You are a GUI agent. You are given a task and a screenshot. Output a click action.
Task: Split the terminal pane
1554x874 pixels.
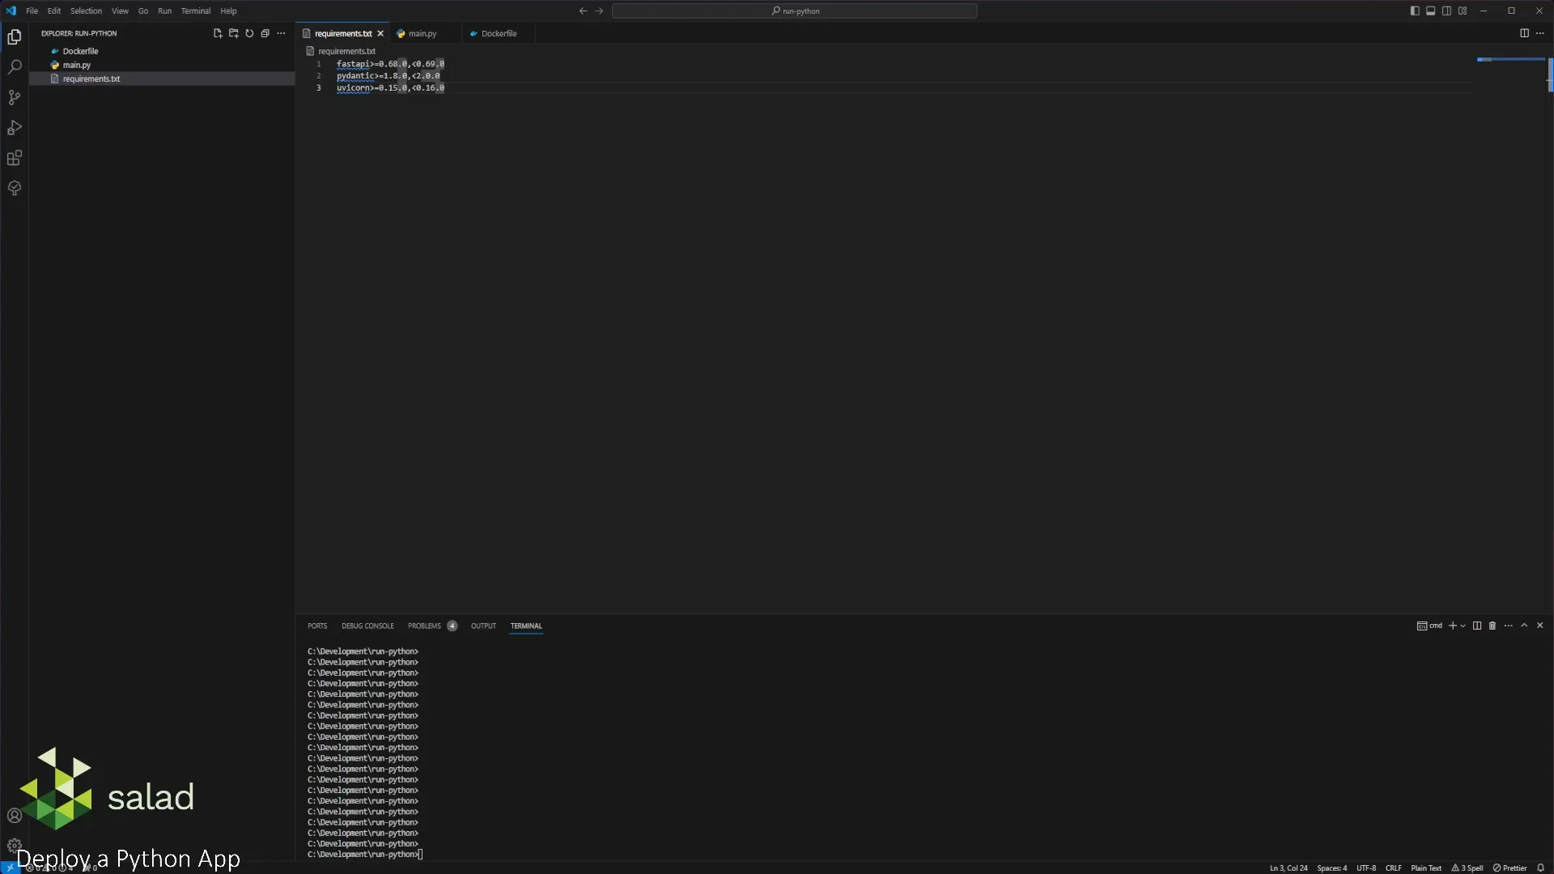point(1476,626)
